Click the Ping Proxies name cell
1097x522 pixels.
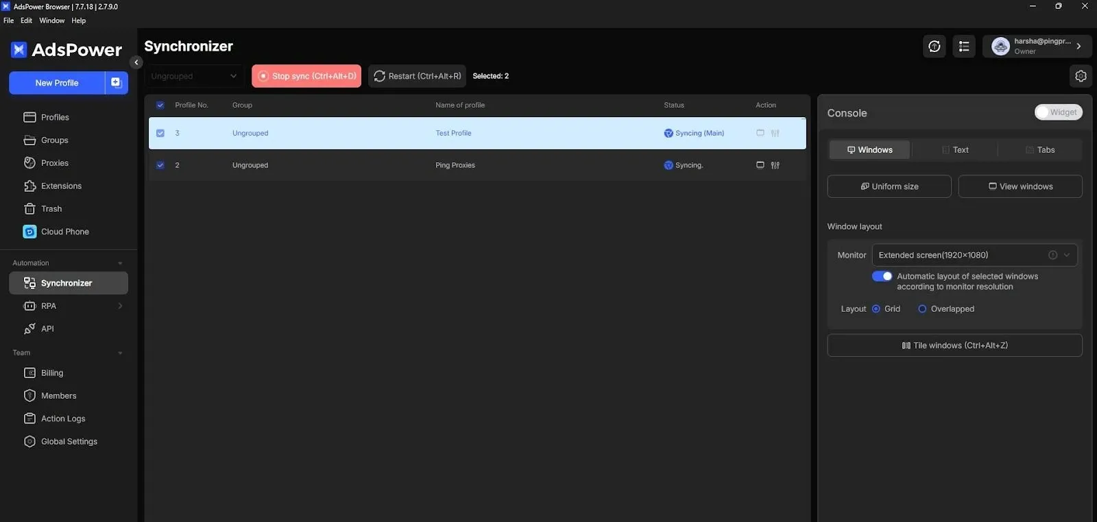pos(455,165)
